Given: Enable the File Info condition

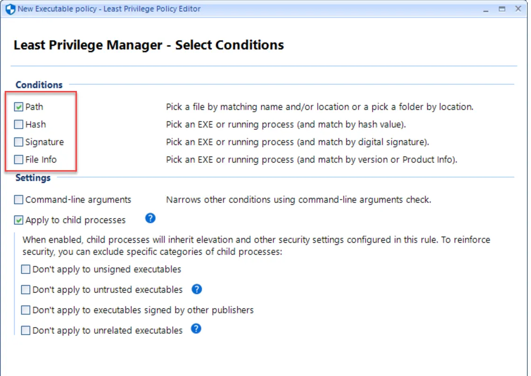Looking at the screenshot, I should coord(19,159).
